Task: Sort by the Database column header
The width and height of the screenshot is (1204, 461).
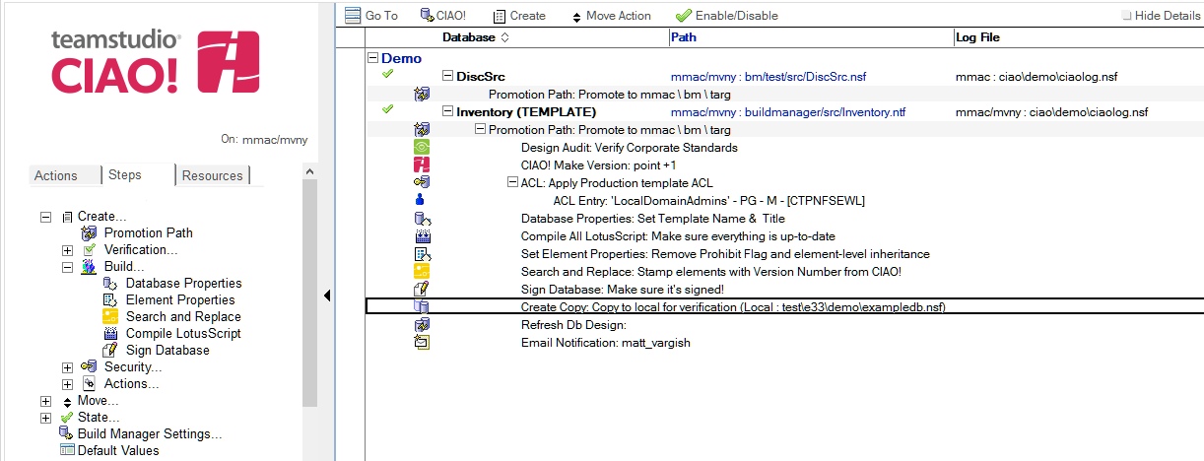Action: (476, 37)
